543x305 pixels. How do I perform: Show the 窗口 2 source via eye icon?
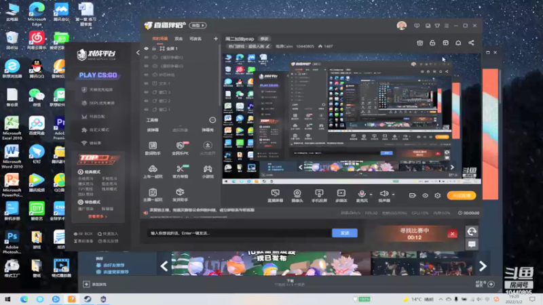[x=146, y=100]
